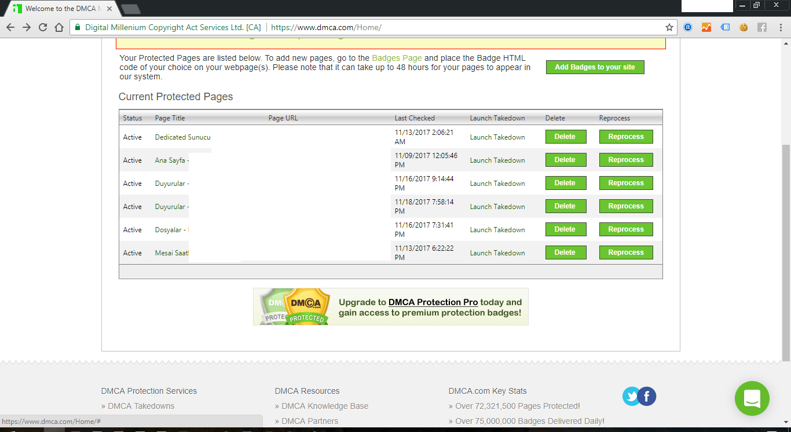
Task: Open the green live chat bubble
Action: [752, 398]
